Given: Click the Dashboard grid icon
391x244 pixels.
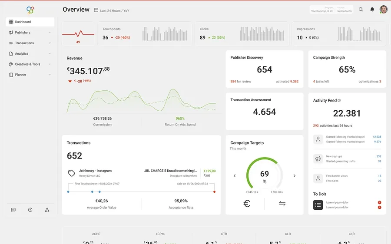Looking at the screenshot, I should [11, 22].
